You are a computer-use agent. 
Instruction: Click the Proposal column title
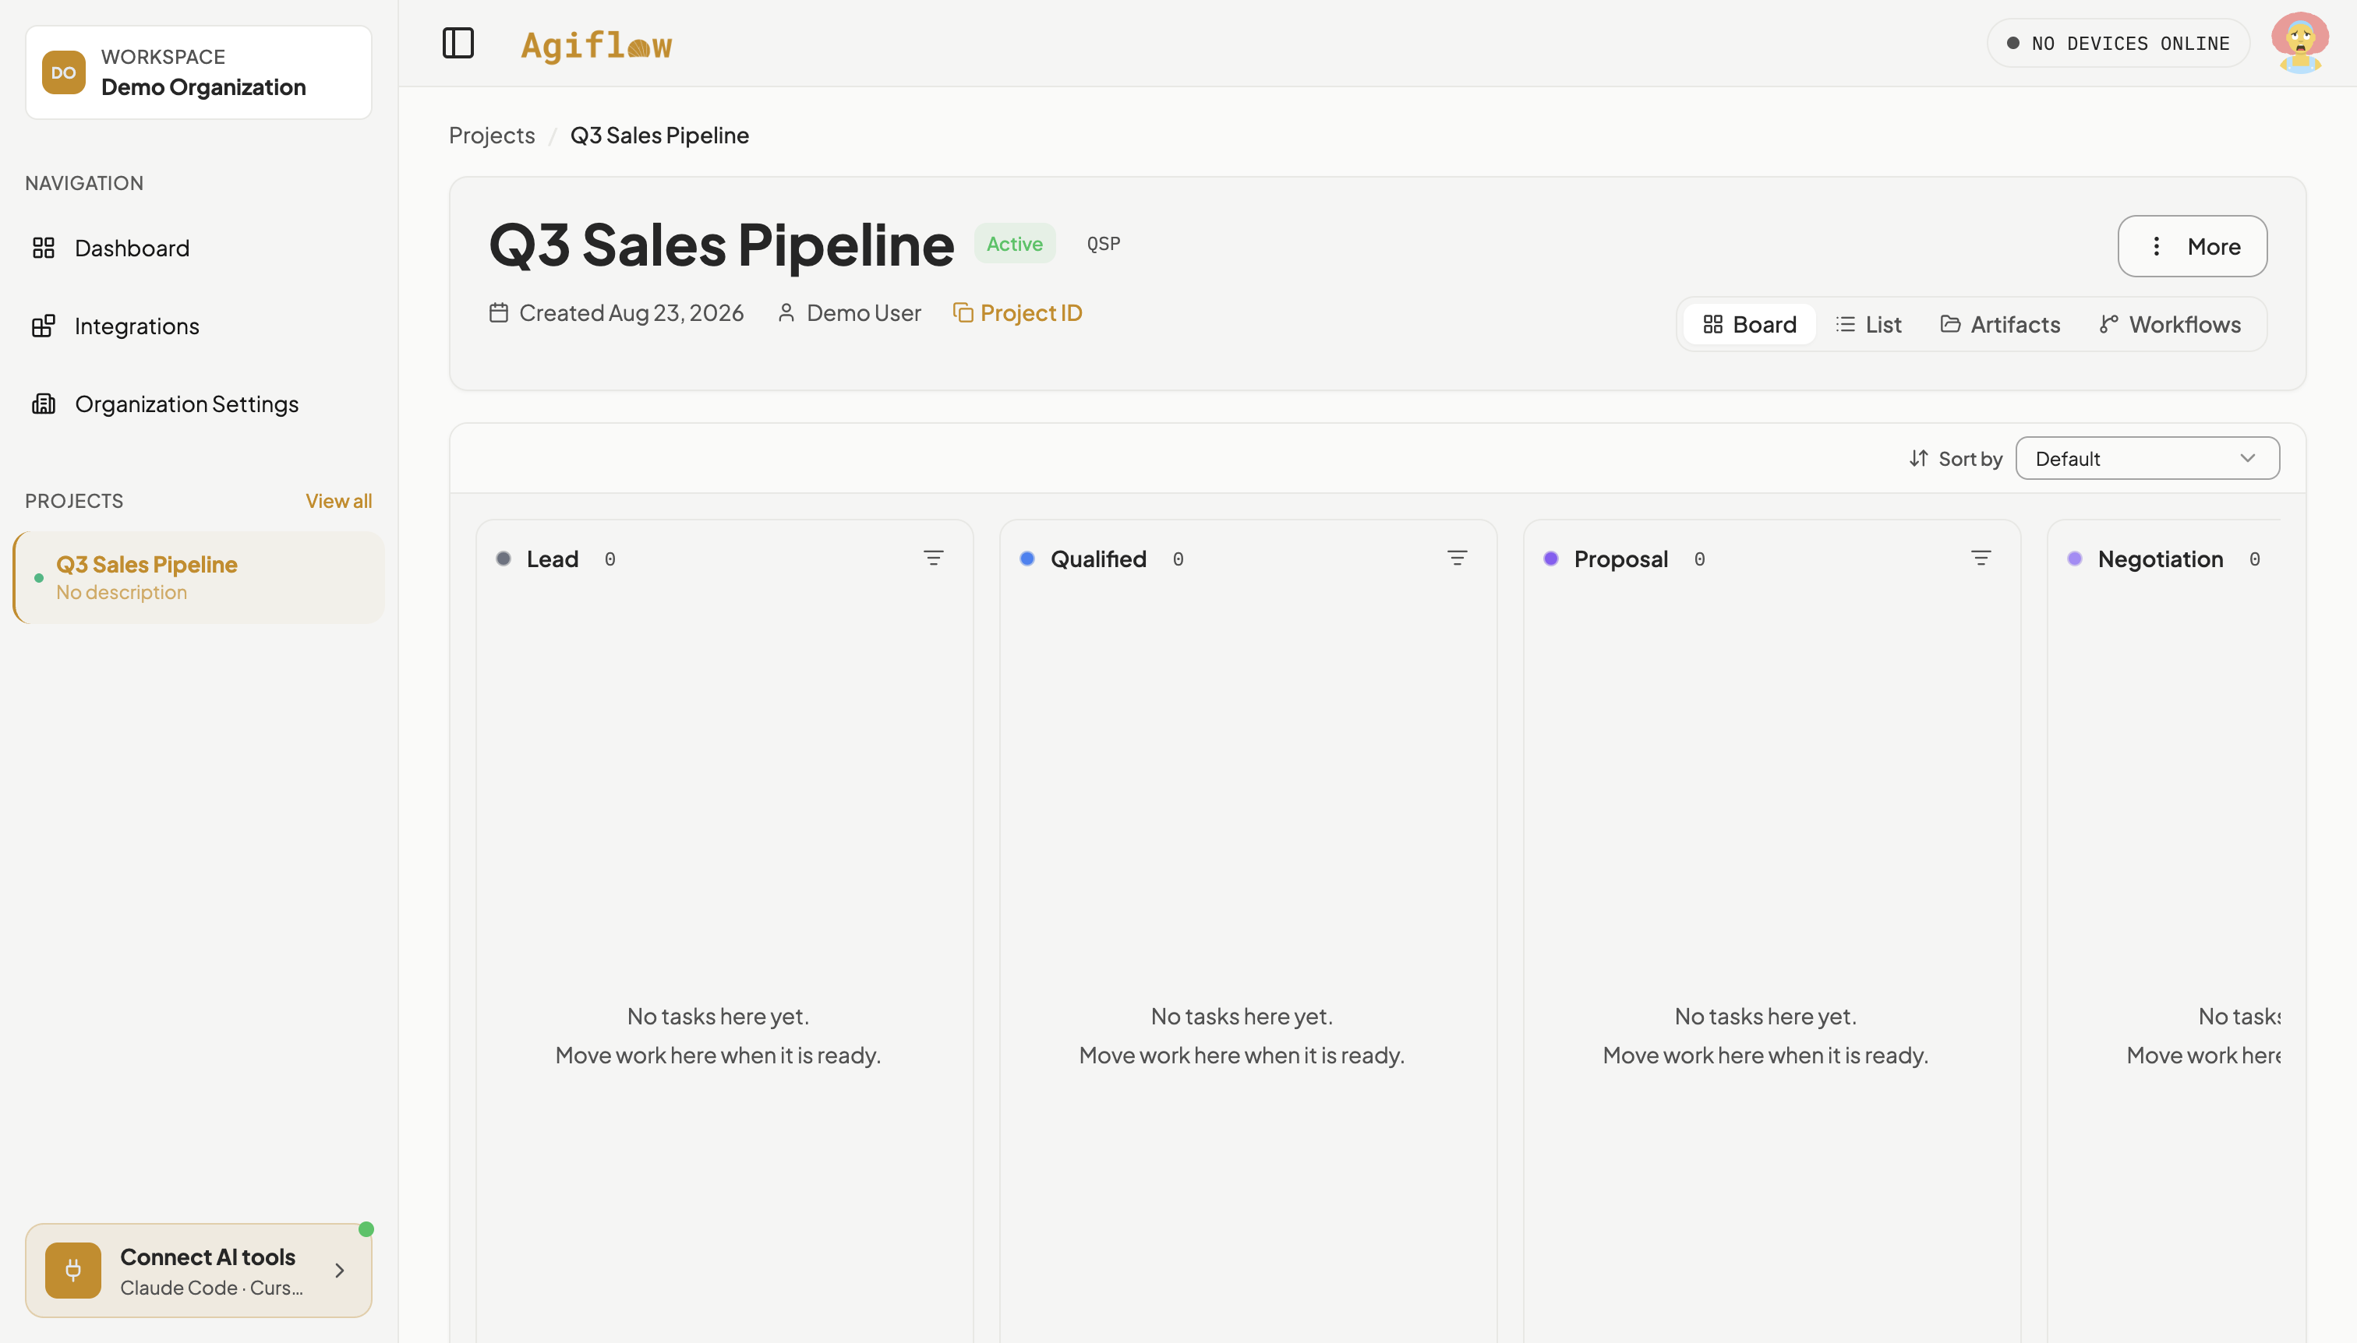click(x=1620, y=559)
